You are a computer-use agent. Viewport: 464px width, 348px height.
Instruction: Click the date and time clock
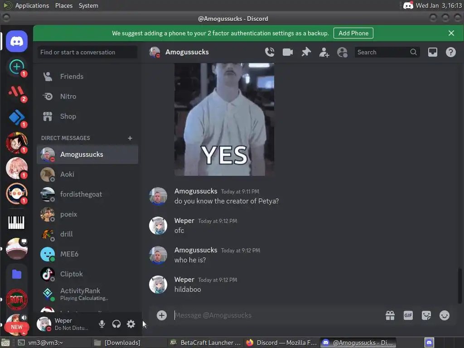[439, 5]
